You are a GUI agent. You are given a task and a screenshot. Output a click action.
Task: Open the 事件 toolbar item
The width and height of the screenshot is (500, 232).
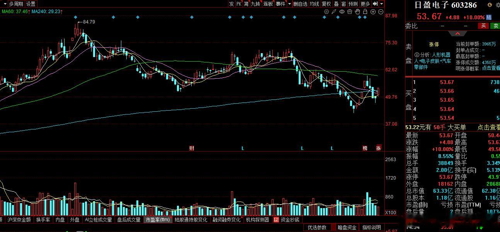tap(281, 3)
